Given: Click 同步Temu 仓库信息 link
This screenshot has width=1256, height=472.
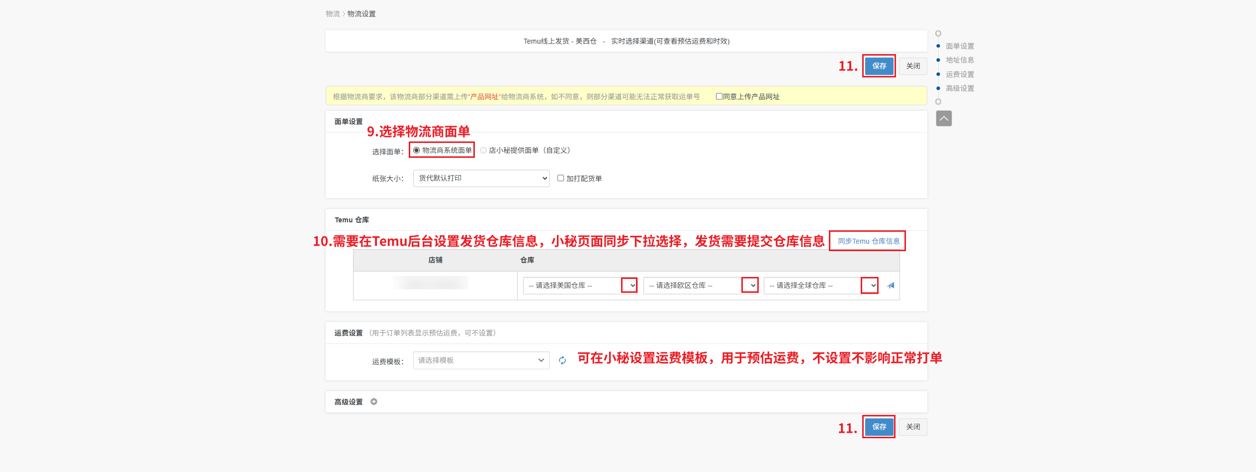Looking at the screenshot, I should pos(868,241).
